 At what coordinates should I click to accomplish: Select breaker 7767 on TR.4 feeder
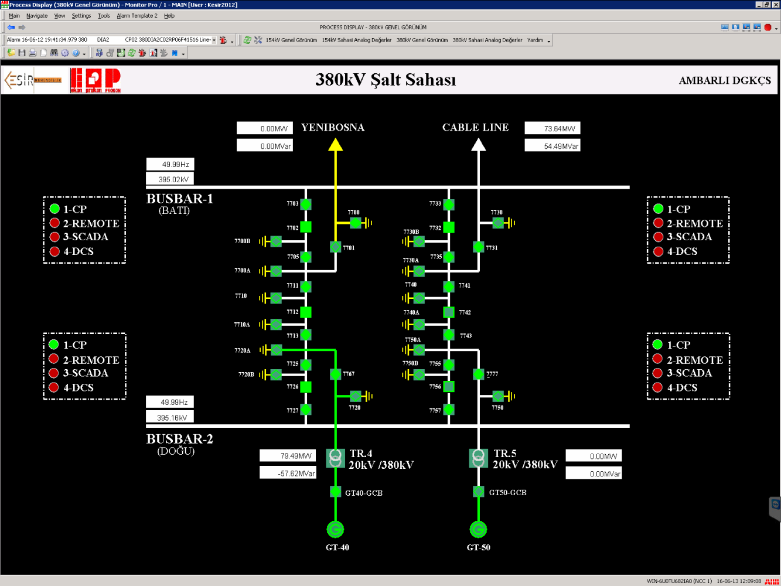click(335, 374)
